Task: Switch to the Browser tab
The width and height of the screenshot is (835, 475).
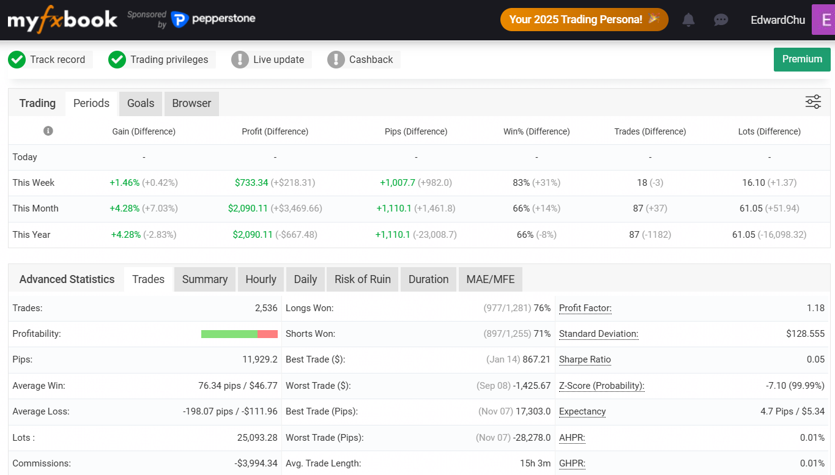Action: [x=191, y=103]
